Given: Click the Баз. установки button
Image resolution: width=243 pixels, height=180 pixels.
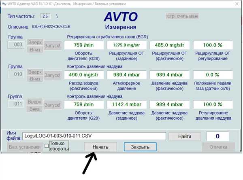Looking at the screenshot, I should pos(25,147).
